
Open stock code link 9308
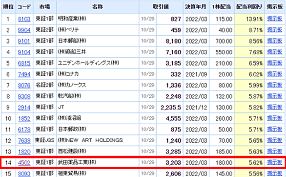(x=24, y=96)
